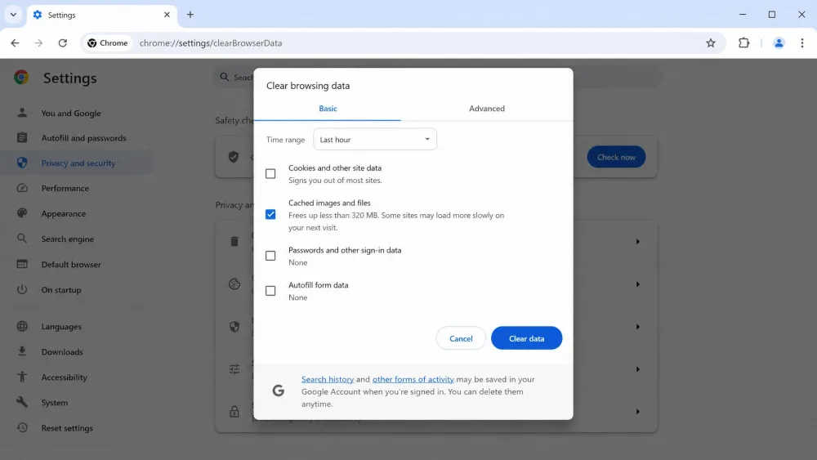Uncheck Cached images and files
The width and height of the screenshot is (817, 460).
click(x=270, y=214)
